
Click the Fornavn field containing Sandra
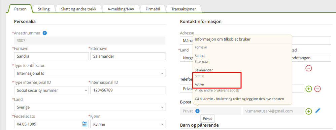(51, 56)
